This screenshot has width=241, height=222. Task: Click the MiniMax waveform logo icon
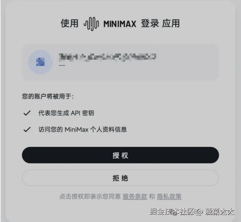(x=91, y=24)
